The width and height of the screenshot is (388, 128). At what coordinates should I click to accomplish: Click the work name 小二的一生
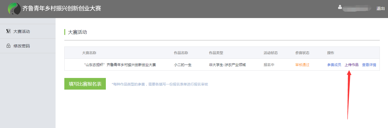(x=182, y=65)
